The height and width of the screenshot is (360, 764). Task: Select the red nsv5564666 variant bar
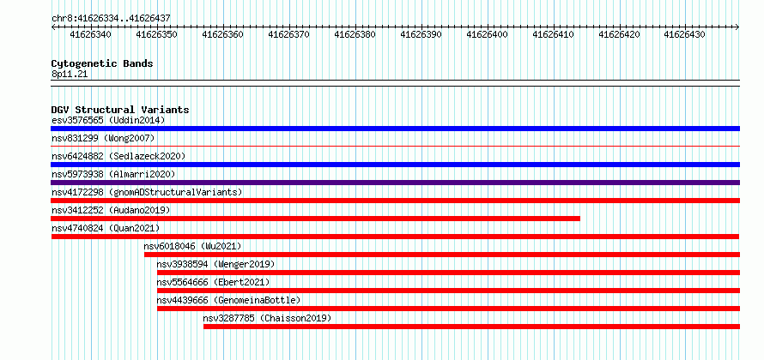pos(448,291)
